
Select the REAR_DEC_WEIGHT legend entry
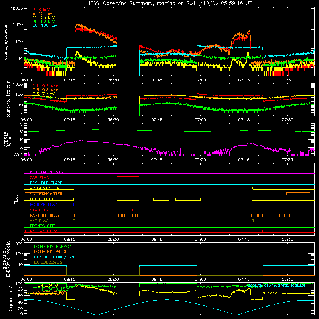point(49,262)
